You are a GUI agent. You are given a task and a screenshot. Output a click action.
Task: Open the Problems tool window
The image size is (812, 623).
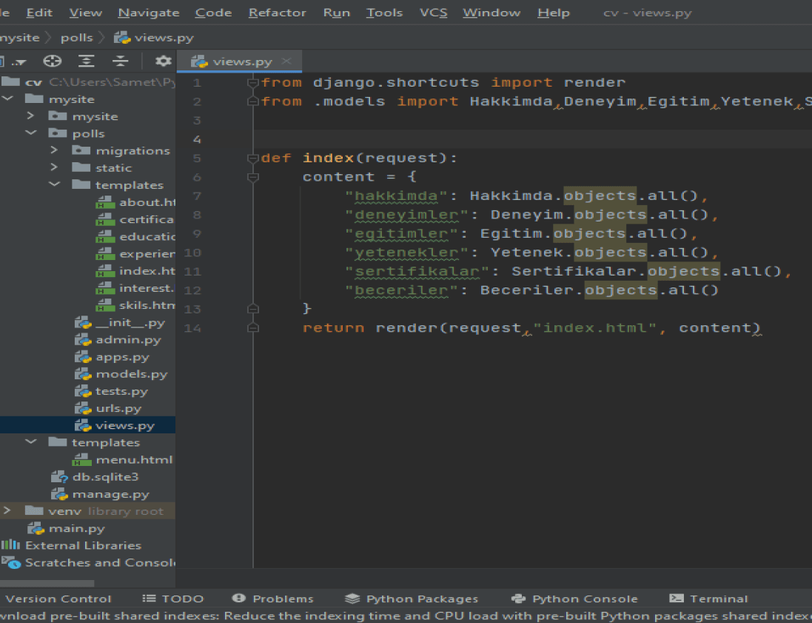pos(273,599)
